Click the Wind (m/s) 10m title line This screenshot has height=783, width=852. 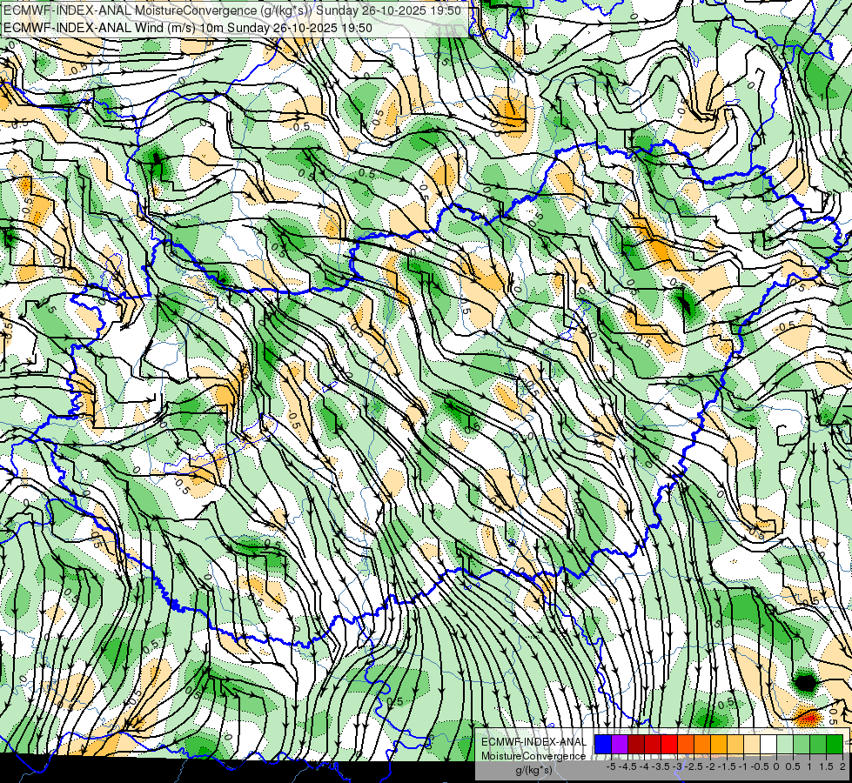click(x=188, y=27)
